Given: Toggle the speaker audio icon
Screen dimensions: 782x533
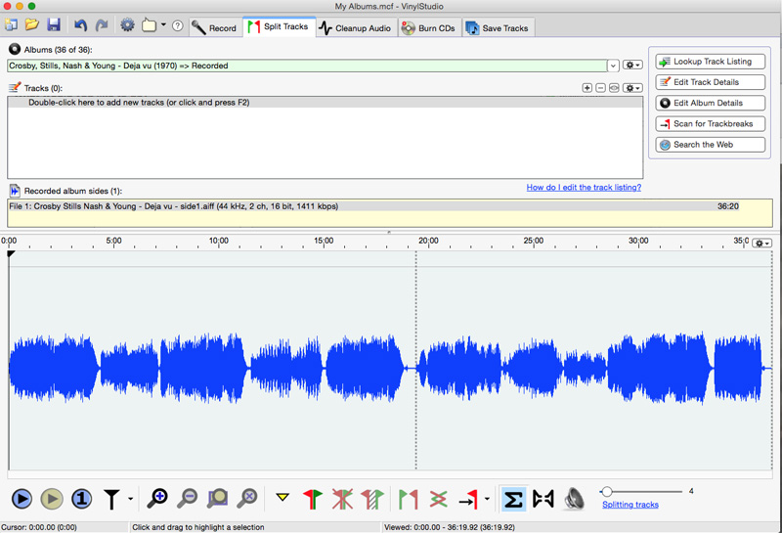Looking at the screenshot, I should [574, 499].
